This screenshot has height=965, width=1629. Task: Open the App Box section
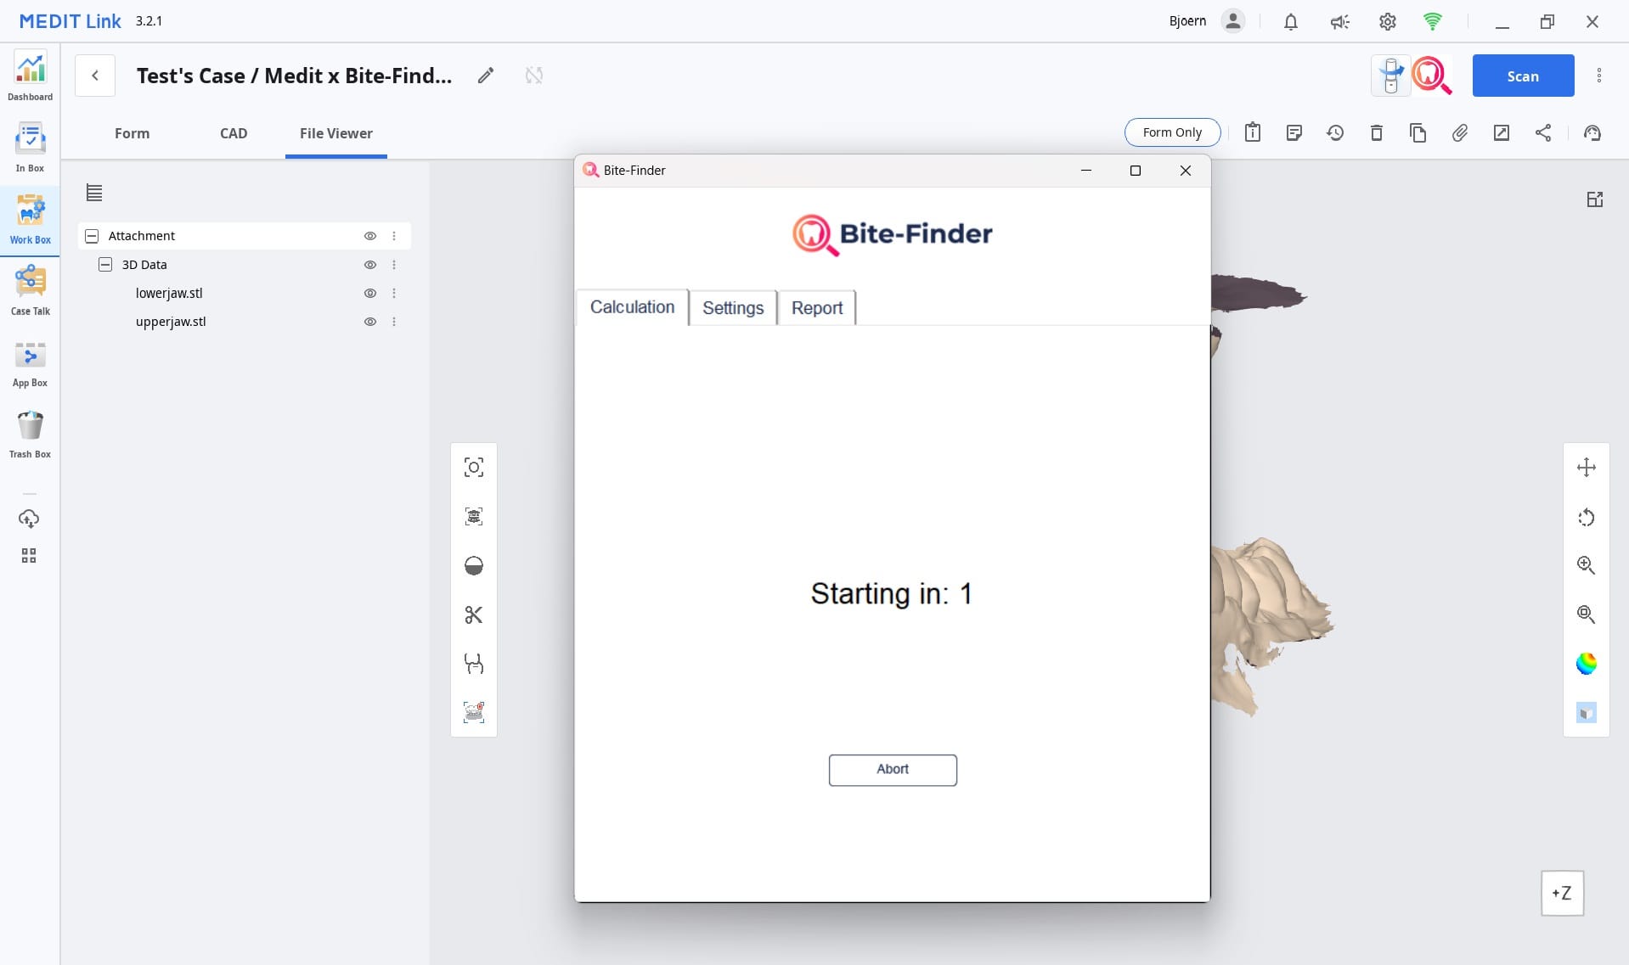30,363
